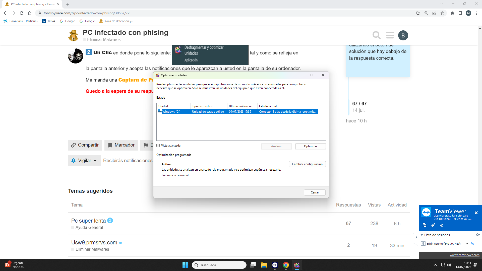Click the TeamViewer taskbar icon
Viewport: 482px width, 271px height.
275,265
